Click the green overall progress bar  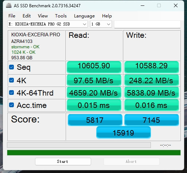tap(94, 153)
